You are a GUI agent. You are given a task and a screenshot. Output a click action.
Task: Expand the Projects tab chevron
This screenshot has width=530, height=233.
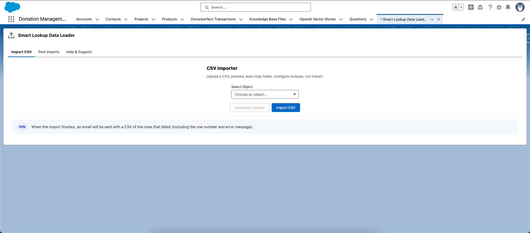153,19
